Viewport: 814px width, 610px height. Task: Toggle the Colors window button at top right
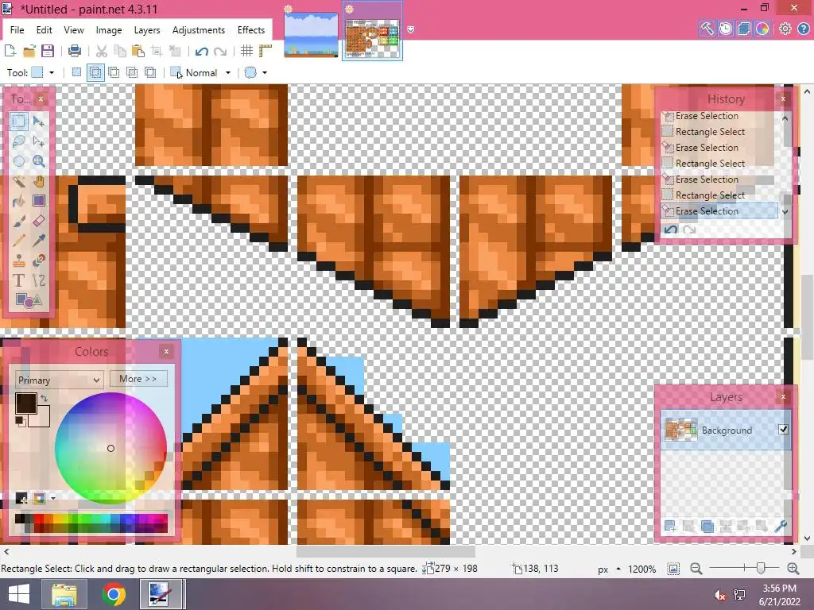click(762, 29)
